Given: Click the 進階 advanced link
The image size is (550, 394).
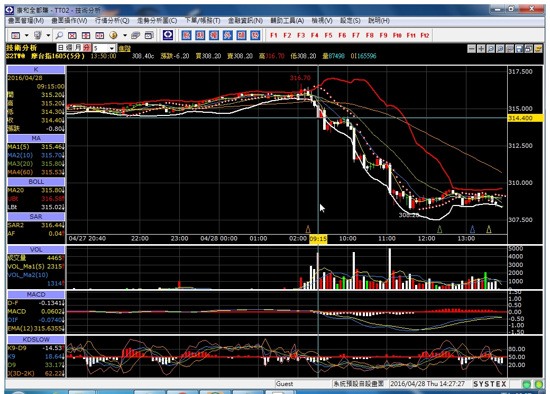Looking at the screenshot, I should click(x=124, y=49).
